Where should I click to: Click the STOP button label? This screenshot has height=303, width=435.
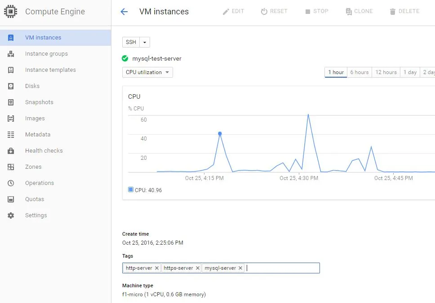(321, 11)
